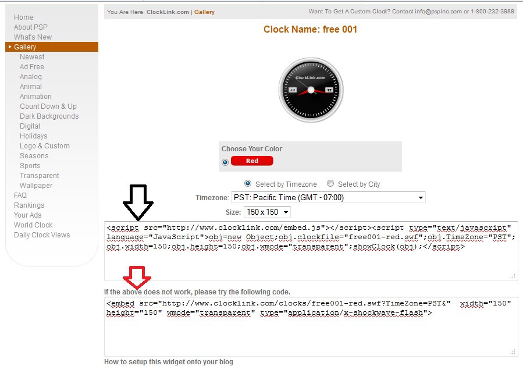
Task: Click 'If the above does not work' text
Action: [x=197, y=292]
